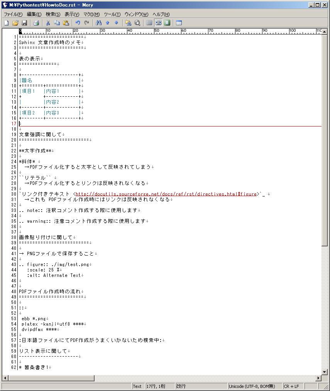
Task: Click the vertical scrollbar thumb
Action: (324, 140)
